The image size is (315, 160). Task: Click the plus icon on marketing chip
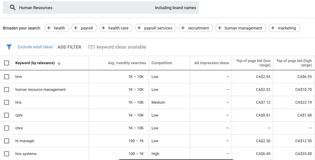[273, 28]
